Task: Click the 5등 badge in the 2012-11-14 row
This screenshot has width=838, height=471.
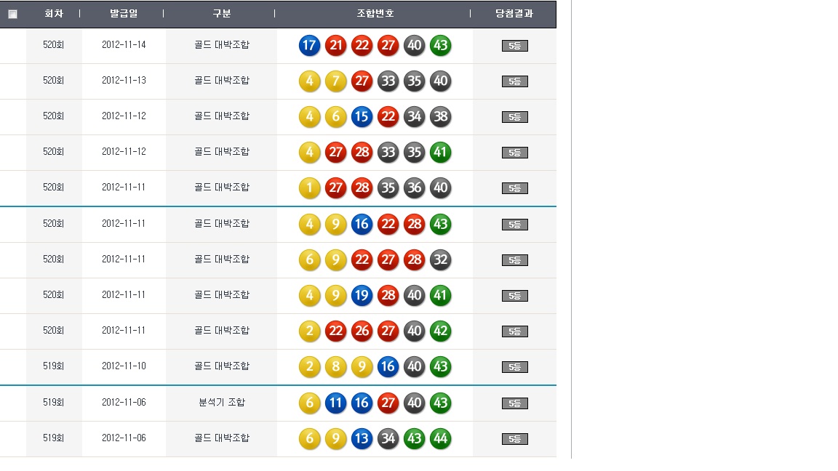Action: click(x=514, y=46)
